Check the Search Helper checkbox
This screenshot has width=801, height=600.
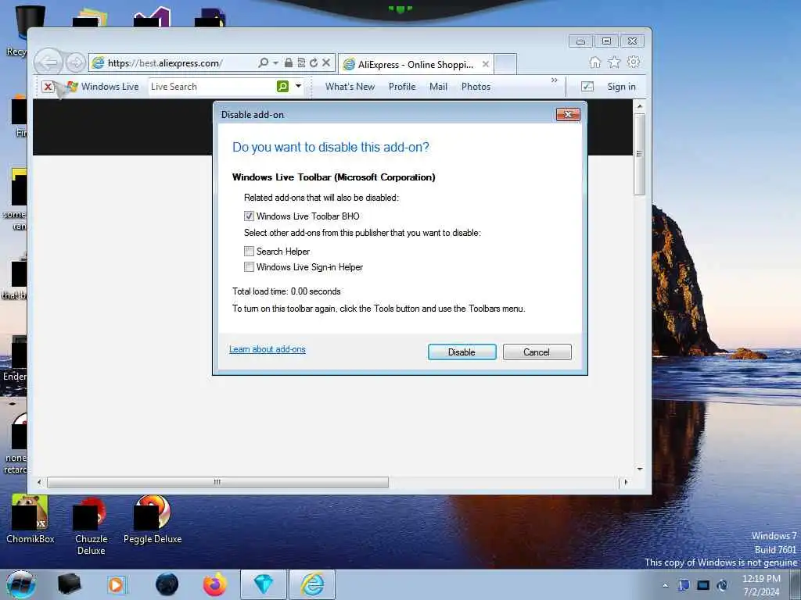[x=249, y=251]
